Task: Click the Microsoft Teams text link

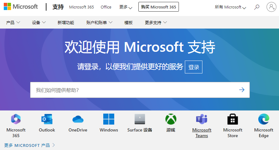Action: coord(201,133)
